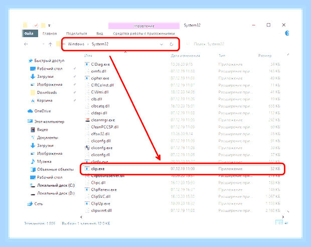Select Сеть in the navigation pane
Screen dimensions: 311x247
[x=38, y=204]
